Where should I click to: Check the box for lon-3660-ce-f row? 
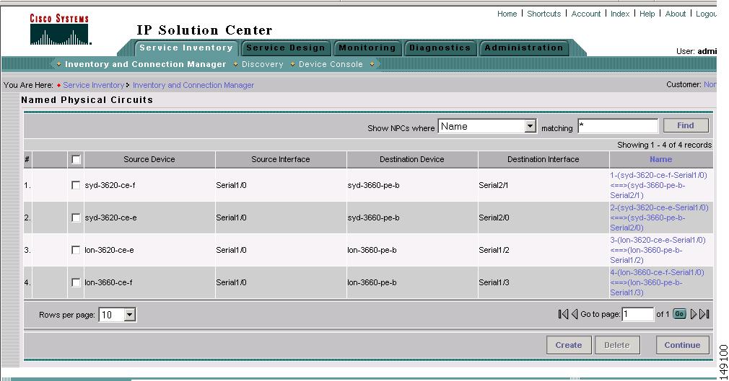(x=76, y=282)
